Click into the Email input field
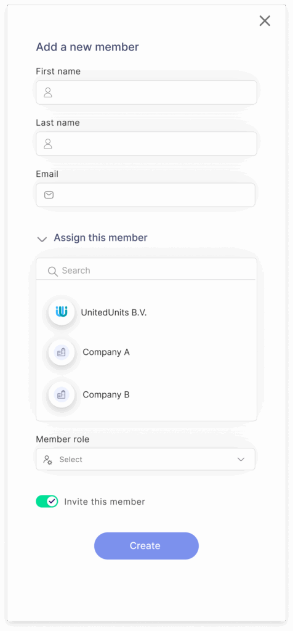The width and height of the screenshot is (293, 631). [145, 195]
